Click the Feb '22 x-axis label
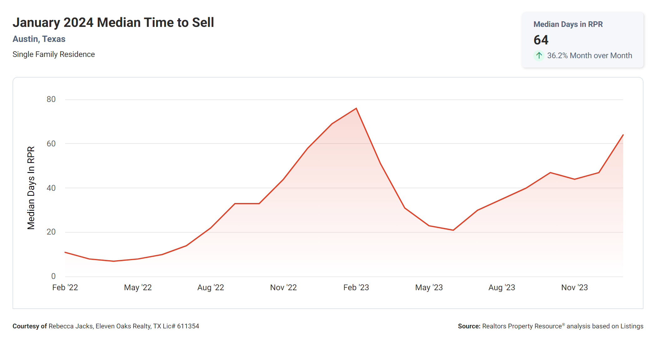Screen dimensions: 656x344 tap(65, 287)
